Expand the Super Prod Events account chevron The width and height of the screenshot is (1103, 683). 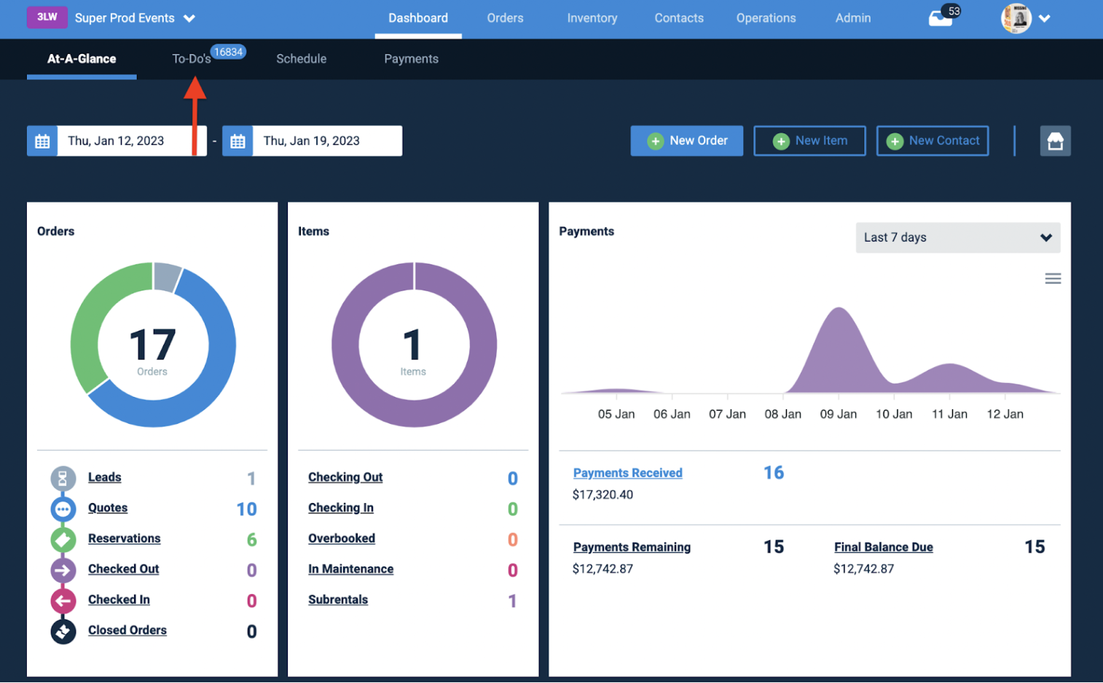(189, 18)
